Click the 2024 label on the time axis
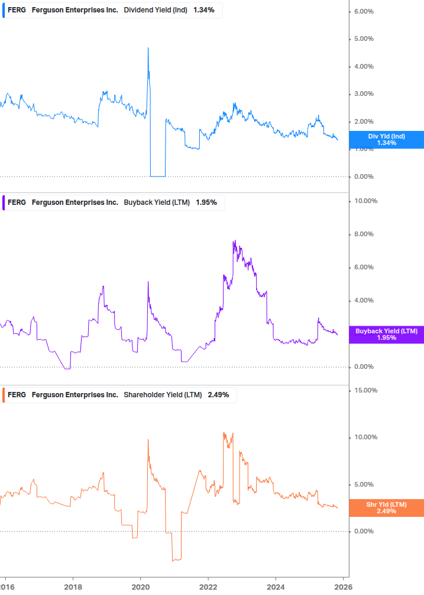The height and width of the screenshot is (595, 424). 276,587
